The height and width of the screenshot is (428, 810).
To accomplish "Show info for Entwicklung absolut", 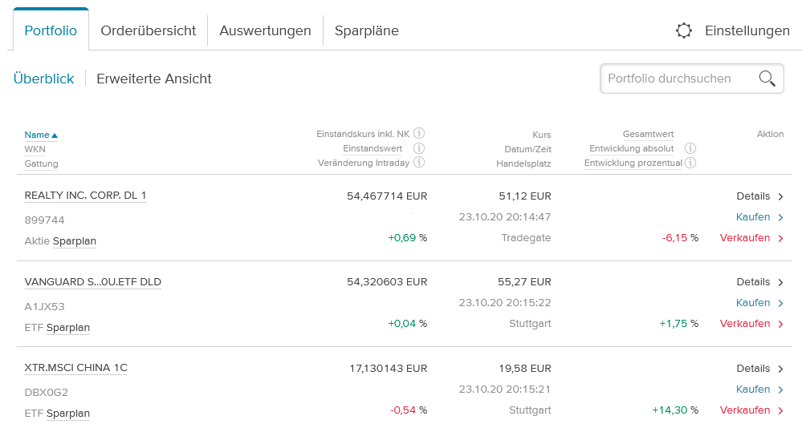I will pyautogui.click(x=690, y=148).
